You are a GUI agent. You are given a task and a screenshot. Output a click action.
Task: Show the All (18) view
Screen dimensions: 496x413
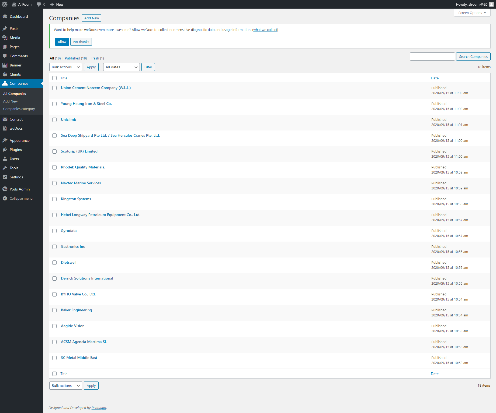point(55,58)
